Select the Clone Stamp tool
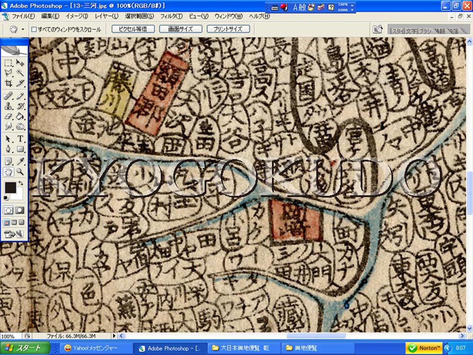Image resolution: width=473 pixels, height=355 pixels. pos(8,106)
